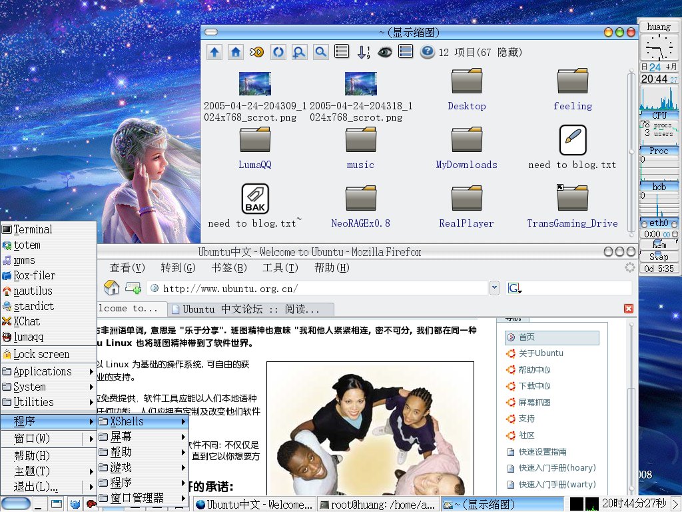The image size is (682, 512).
Task: Open the feeling folder
Action: (572, 90)
